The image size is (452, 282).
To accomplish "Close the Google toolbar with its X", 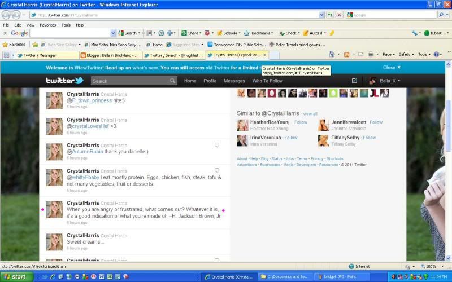I will [5, 33].
